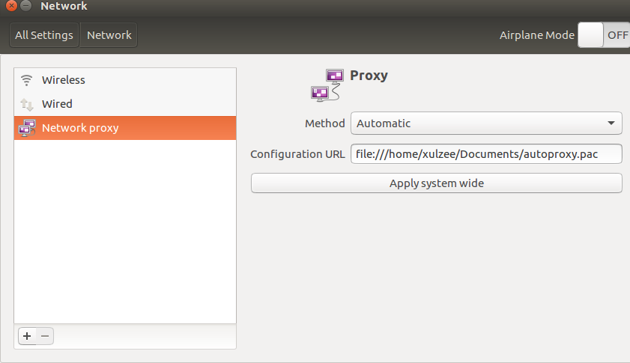
Task: Click the Network breadcrumb button
Action: point(109,35)
